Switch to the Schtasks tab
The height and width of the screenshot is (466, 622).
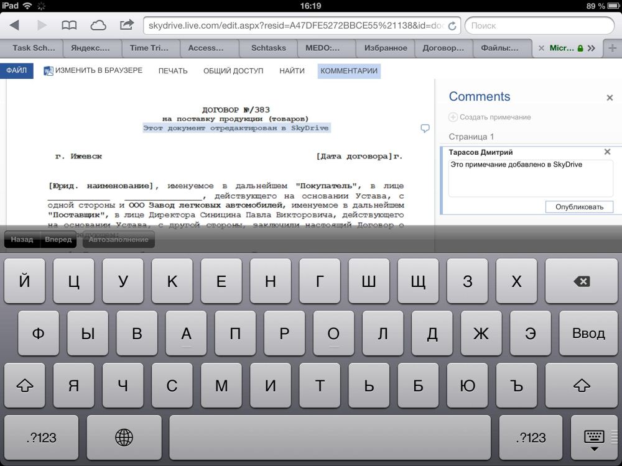pos(269,48)
